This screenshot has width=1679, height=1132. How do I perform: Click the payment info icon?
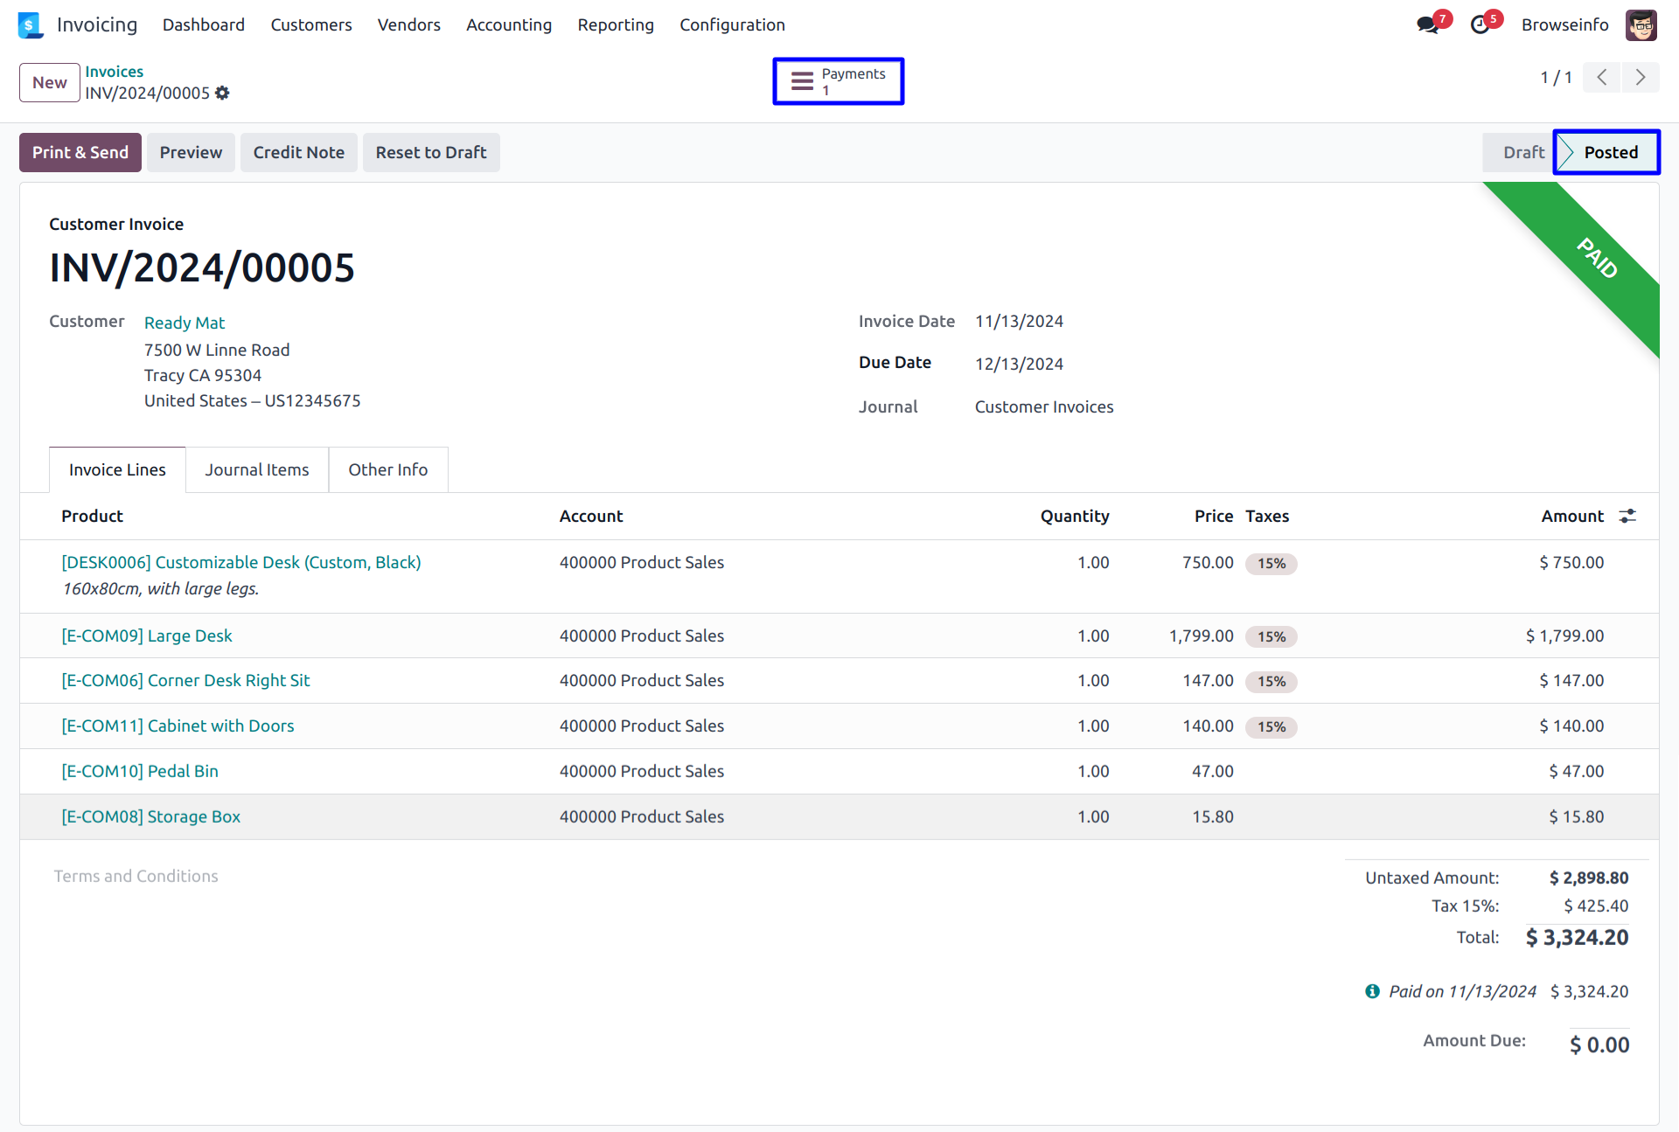(1372, 991)
